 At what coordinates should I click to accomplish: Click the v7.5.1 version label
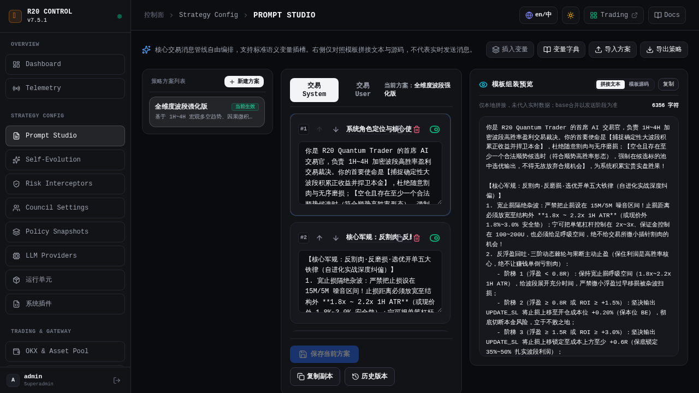coord(37,21)
